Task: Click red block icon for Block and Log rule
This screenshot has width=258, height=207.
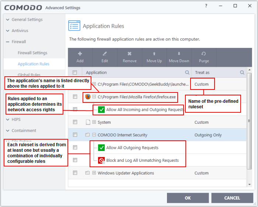Action: point(101,160)
